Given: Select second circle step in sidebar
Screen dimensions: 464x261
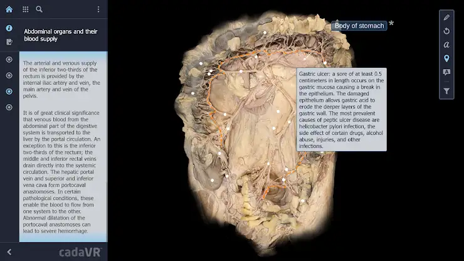Looking at the screenshot, I should coord(9,75).
